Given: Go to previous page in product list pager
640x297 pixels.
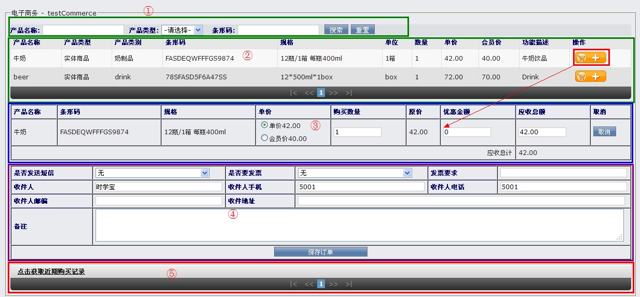Looking at the screenshot, I should tap(309, 93).
